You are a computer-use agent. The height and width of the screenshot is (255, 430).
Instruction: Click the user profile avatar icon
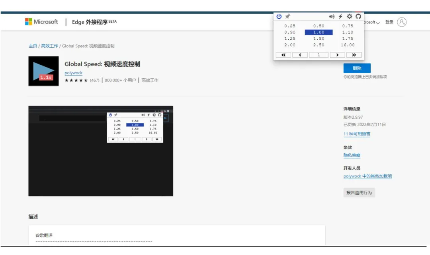tap(402, 22)
